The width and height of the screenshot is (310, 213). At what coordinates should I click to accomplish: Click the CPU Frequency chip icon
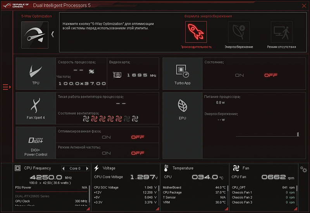(x=17, y=168)
